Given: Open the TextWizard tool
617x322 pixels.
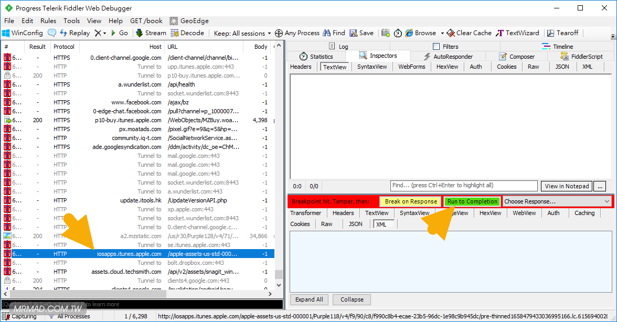Looking at the screenshot, I should (x=518, y=33).
